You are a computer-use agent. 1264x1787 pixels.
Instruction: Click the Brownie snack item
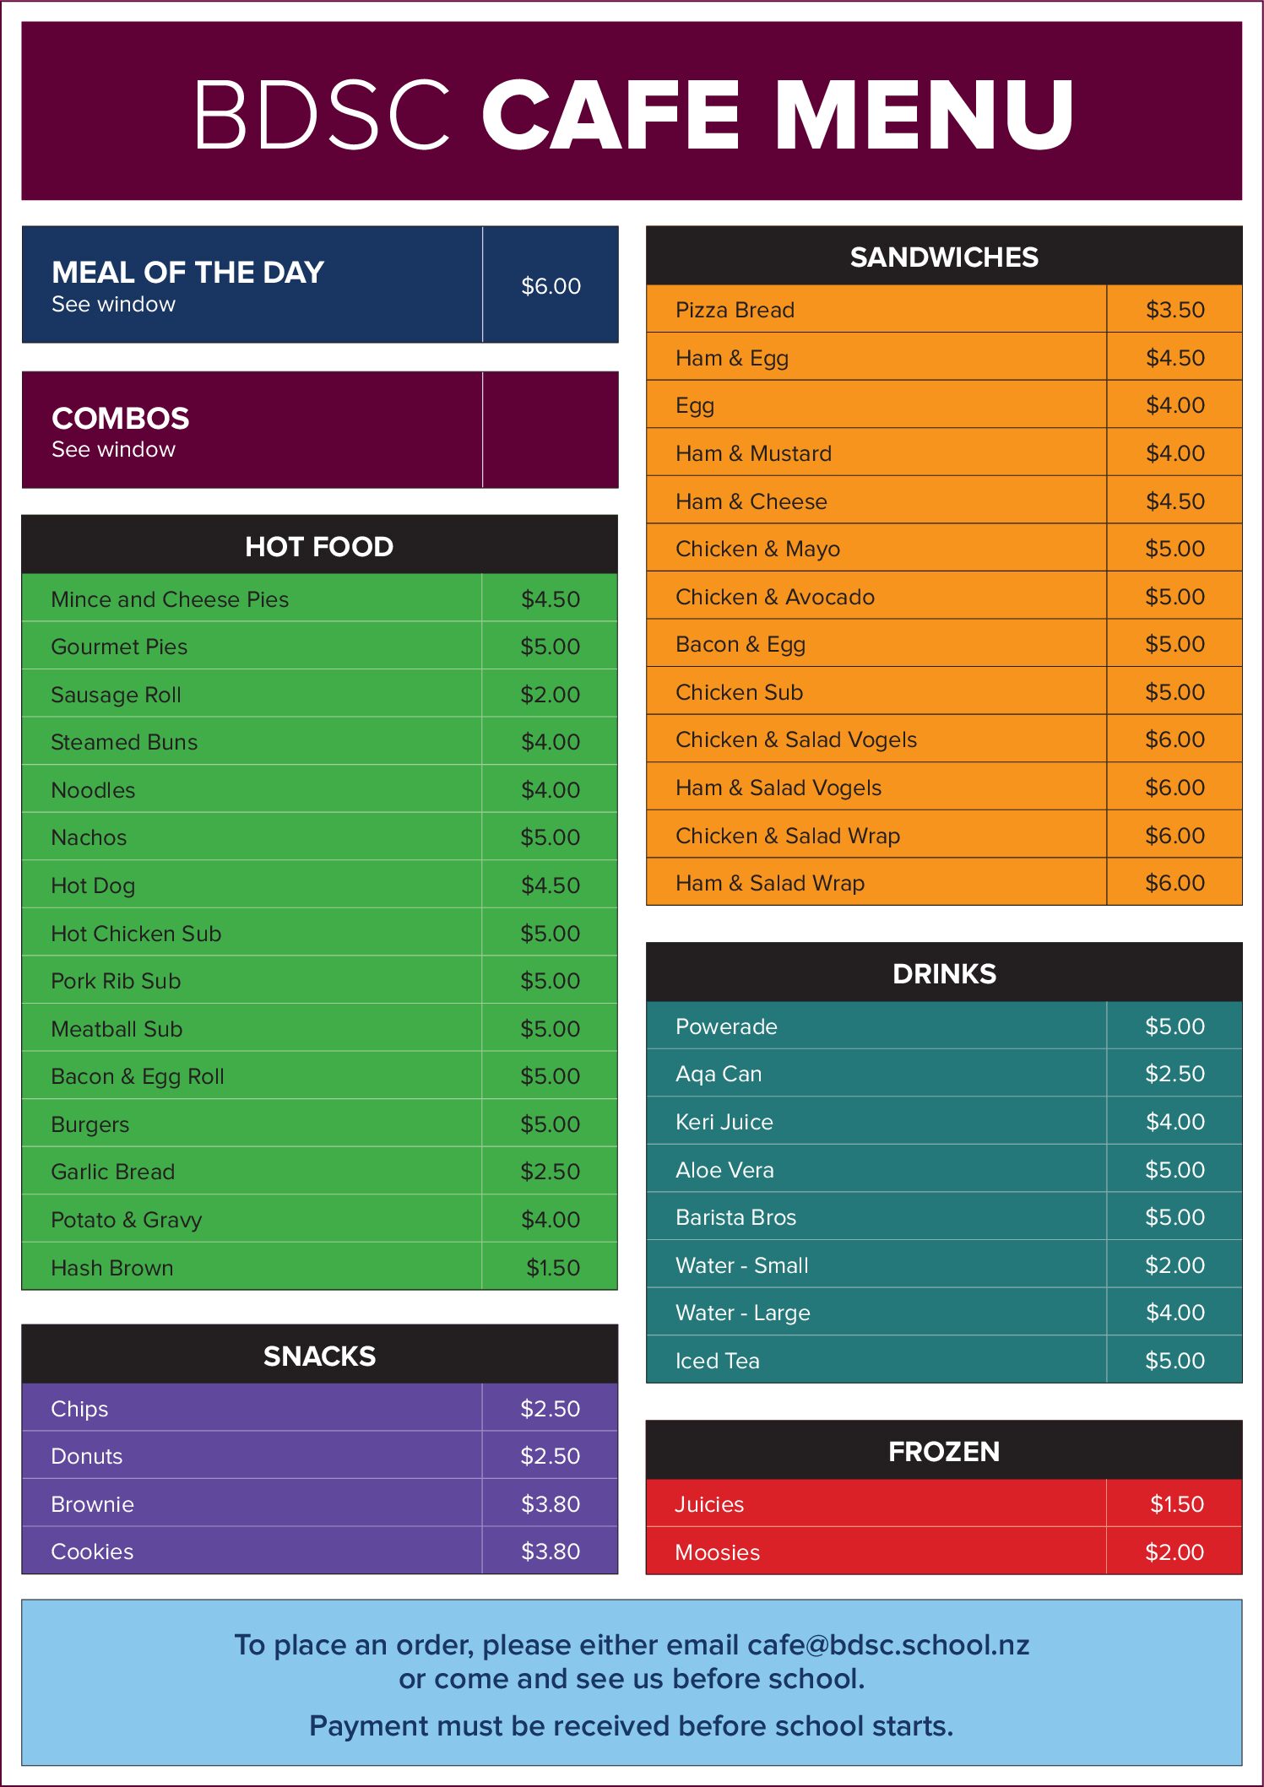click(92, 1504)
